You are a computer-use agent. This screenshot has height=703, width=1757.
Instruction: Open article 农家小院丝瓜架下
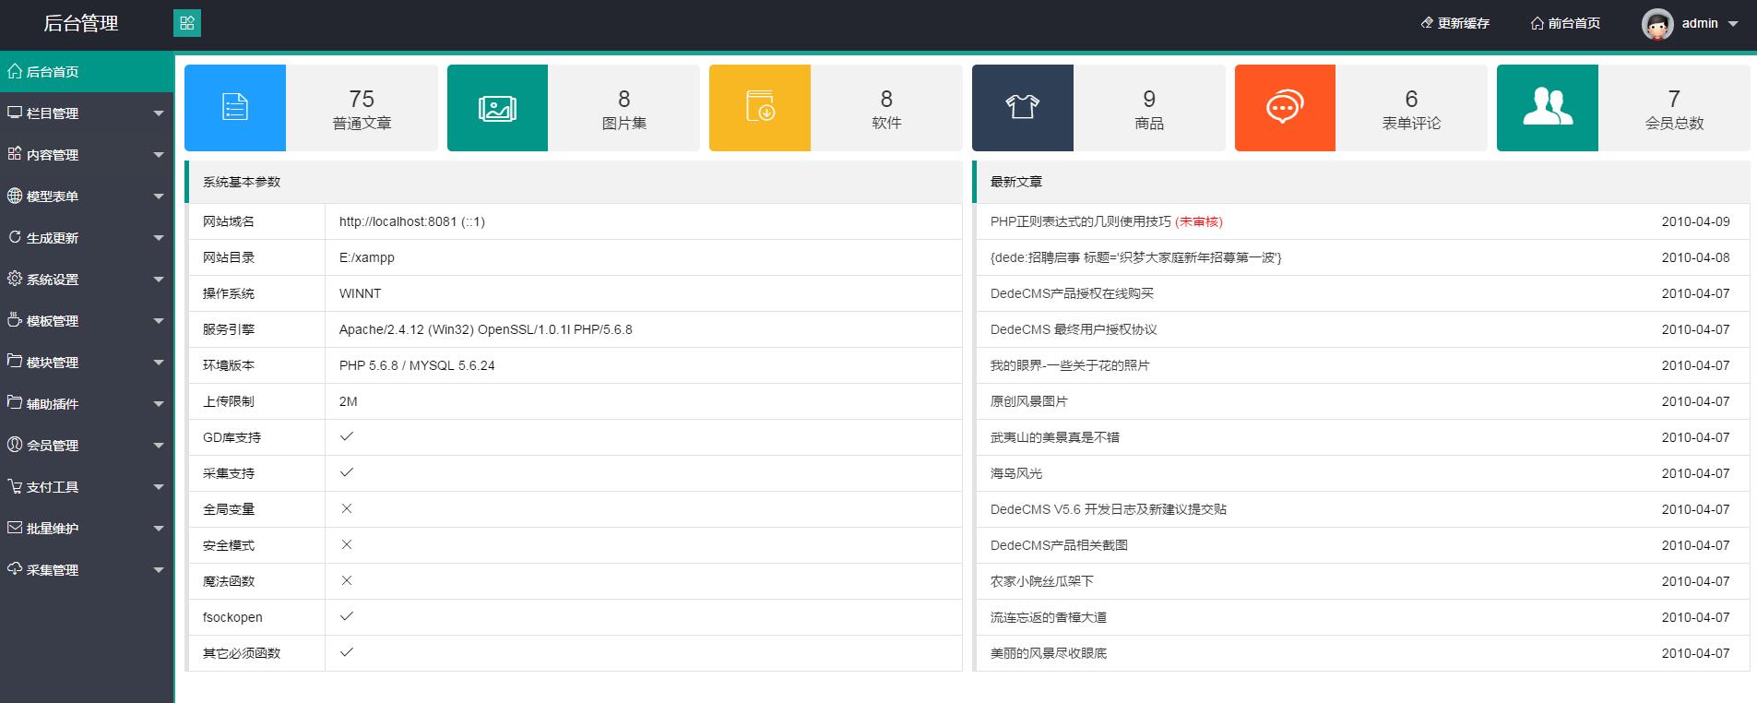coord(1042,581)
